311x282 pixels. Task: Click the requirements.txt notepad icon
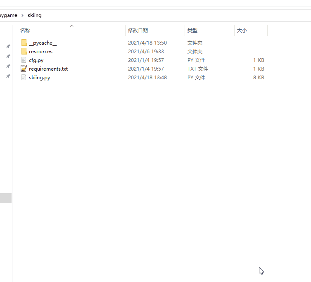point(24,69)
